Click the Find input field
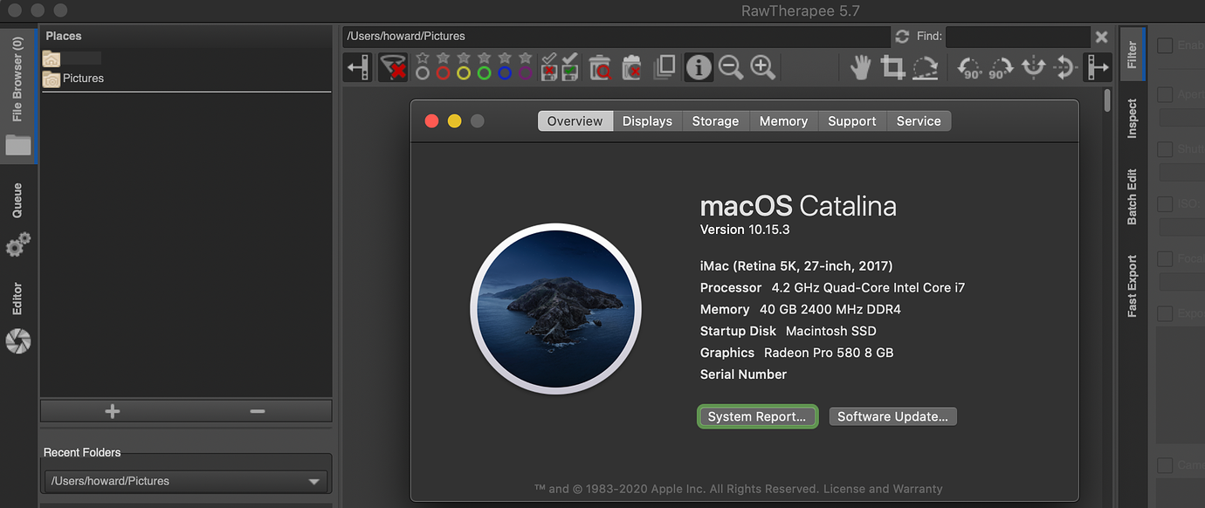Viewport: 1205px width, 508px height. [1016, 37]
